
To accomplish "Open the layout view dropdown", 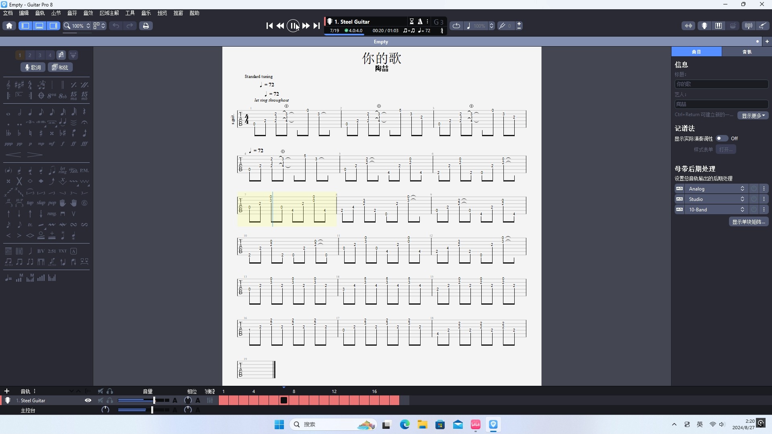I will coord(99,26).
